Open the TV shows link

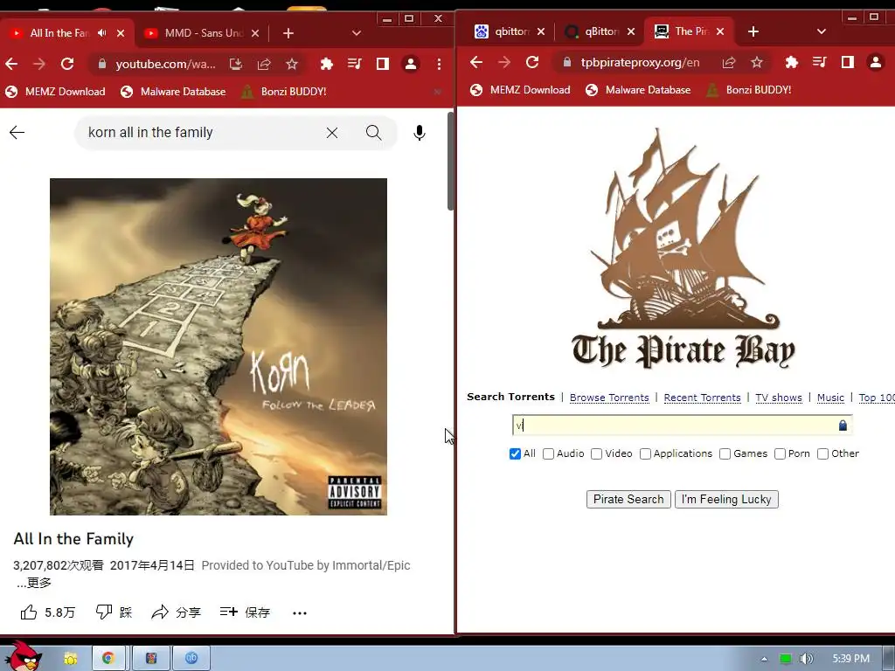(779, 398)
